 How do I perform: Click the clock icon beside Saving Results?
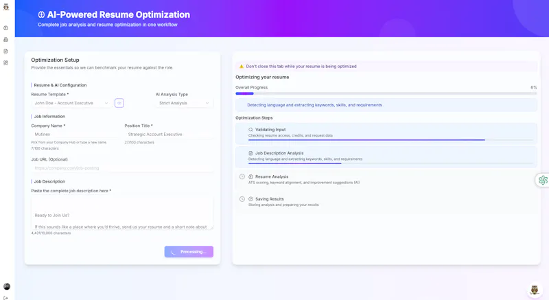coord(242,199)
